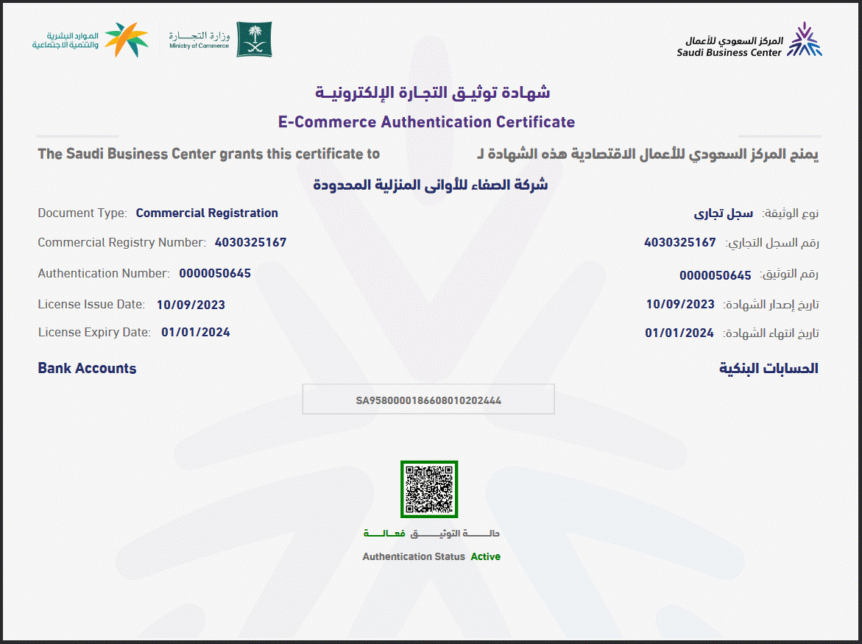Click the English E-Commerce Authentication Certificate title
Screen dimensions: 862x644
point(426,121)
